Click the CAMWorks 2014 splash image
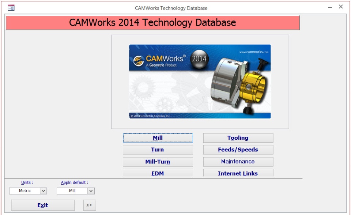This screenshot has width=351, height=215. 200,82
